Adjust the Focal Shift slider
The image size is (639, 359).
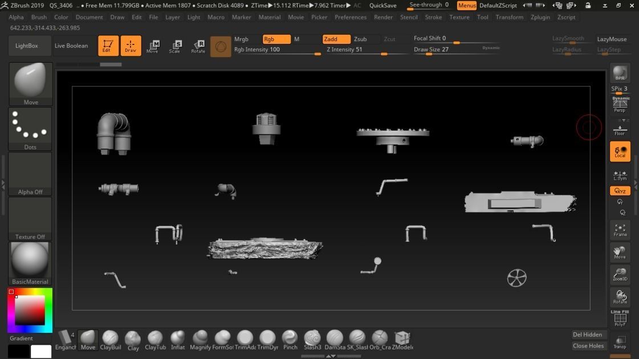(455, 39)
